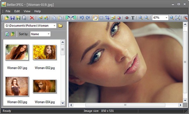Go up one folder level
Screen dimensions: 189x114
[x=13, y=34]
